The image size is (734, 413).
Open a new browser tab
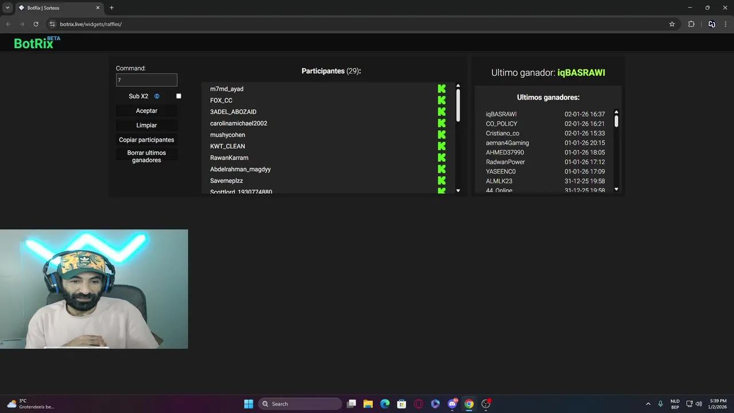pyautogui.click(x=111, y=8)
